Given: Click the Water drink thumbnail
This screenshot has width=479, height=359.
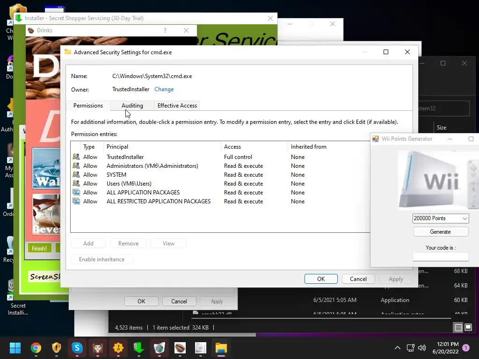Looking at the screenshot, I should [x=47, y=168].
